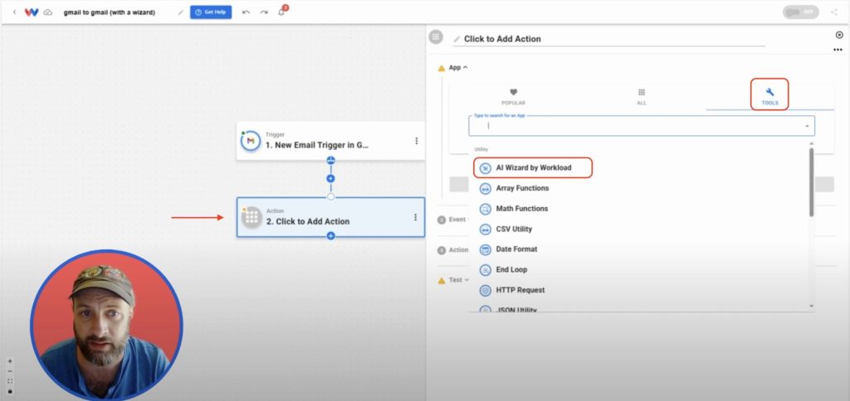The height and width of the screenshot is (401, 850).
Task: Open the notifications bell
Action: click(281, 12)
